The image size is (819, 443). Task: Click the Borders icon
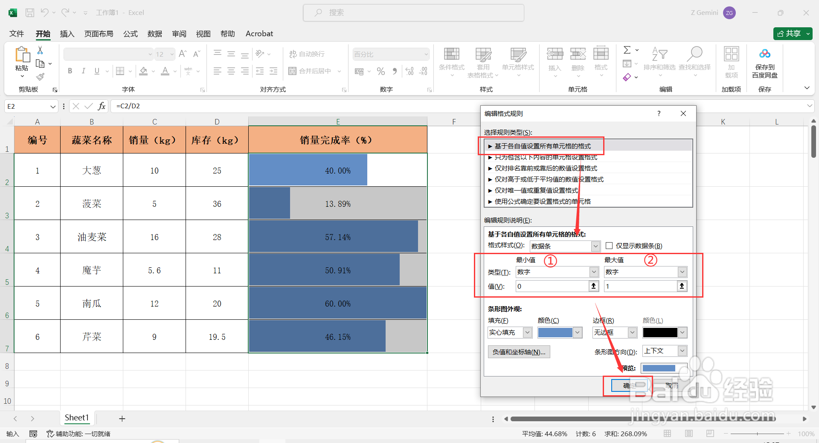(120, 71)
